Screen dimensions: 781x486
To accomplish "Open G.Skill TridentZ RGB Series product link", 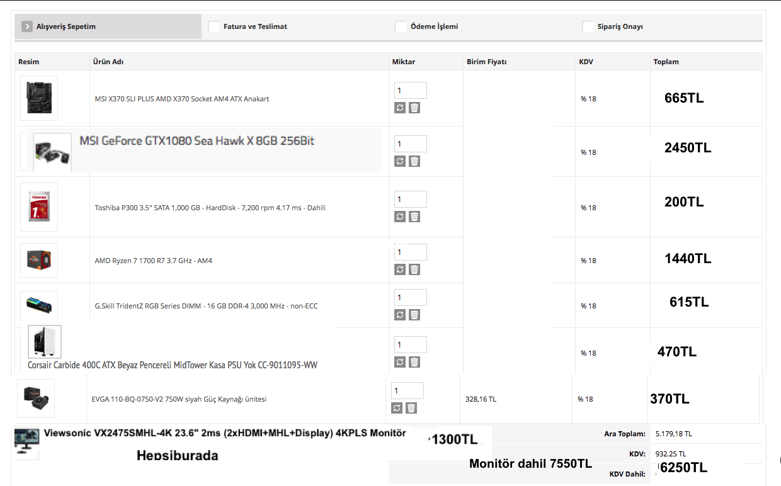I will point(207,306).
